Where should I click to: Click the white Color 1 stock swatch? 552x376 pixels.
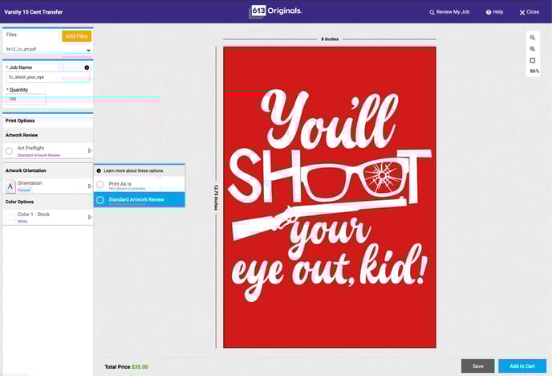coord(10,218)
